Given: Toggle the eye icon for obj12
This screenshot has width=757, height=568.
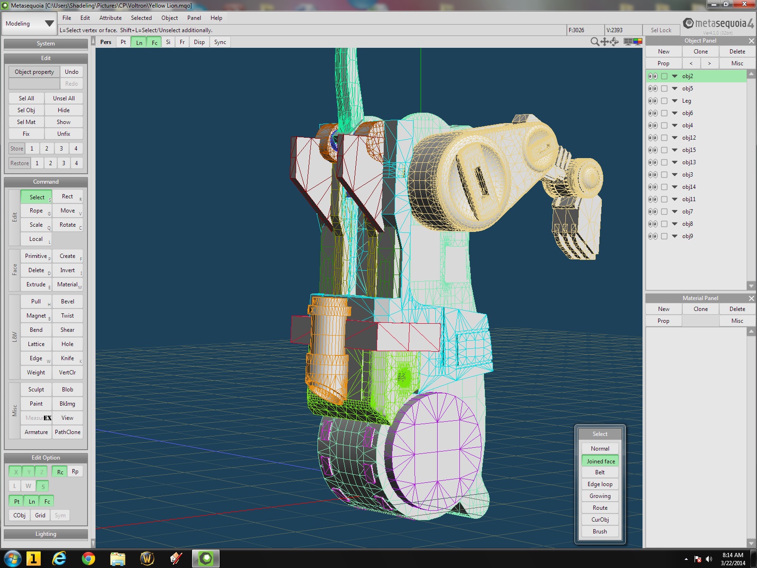Looking at the screenshot, I should point(653,138).
